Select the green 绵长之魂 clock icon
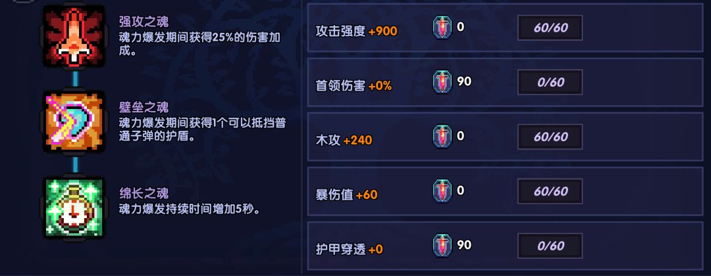711x276 pixels. 74,208
